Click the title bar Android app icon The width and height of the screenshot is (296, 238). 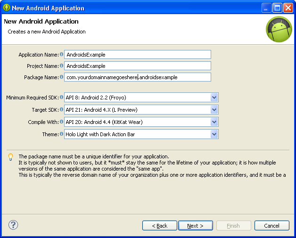[x=7, y=8]
